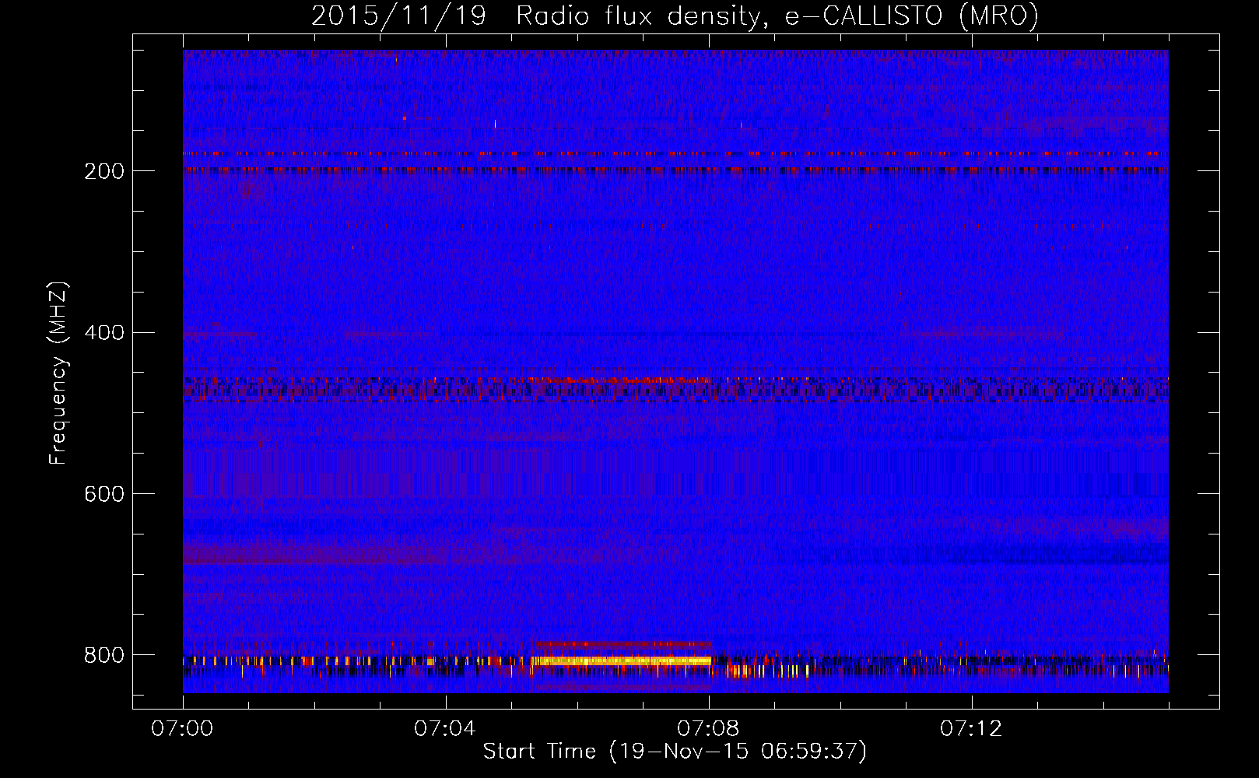Click the red interference line at 200 MHz

point(675,169)
